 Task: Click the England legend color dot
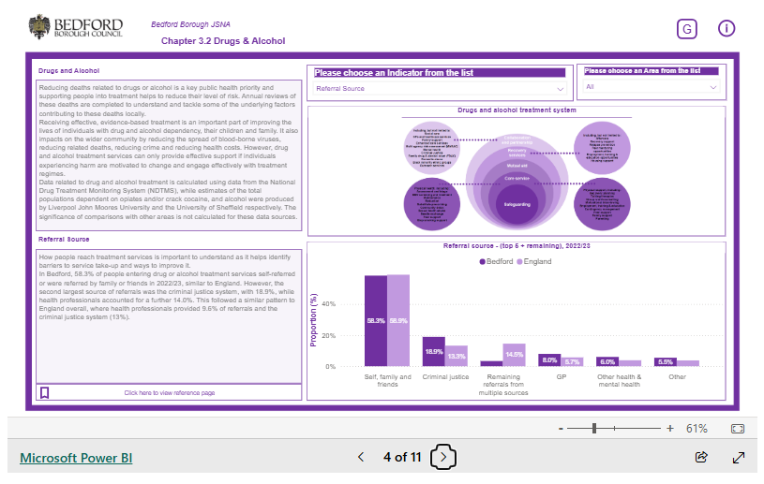tap(519, 262)
